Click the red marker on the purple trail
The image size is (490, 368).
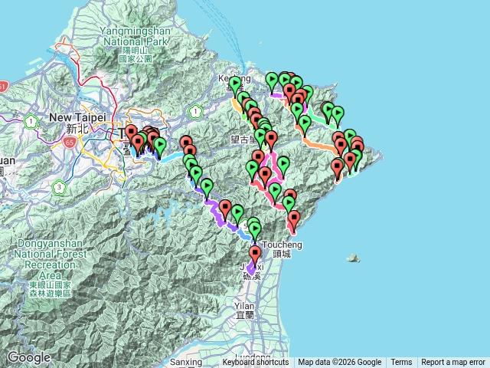tap(225, 209)
